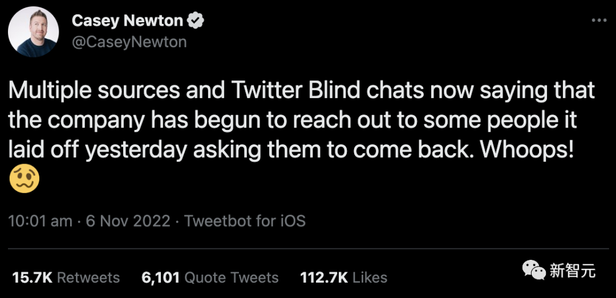View the 112.7K Likes list
The image size is (616, 298).
coord(343,277)
